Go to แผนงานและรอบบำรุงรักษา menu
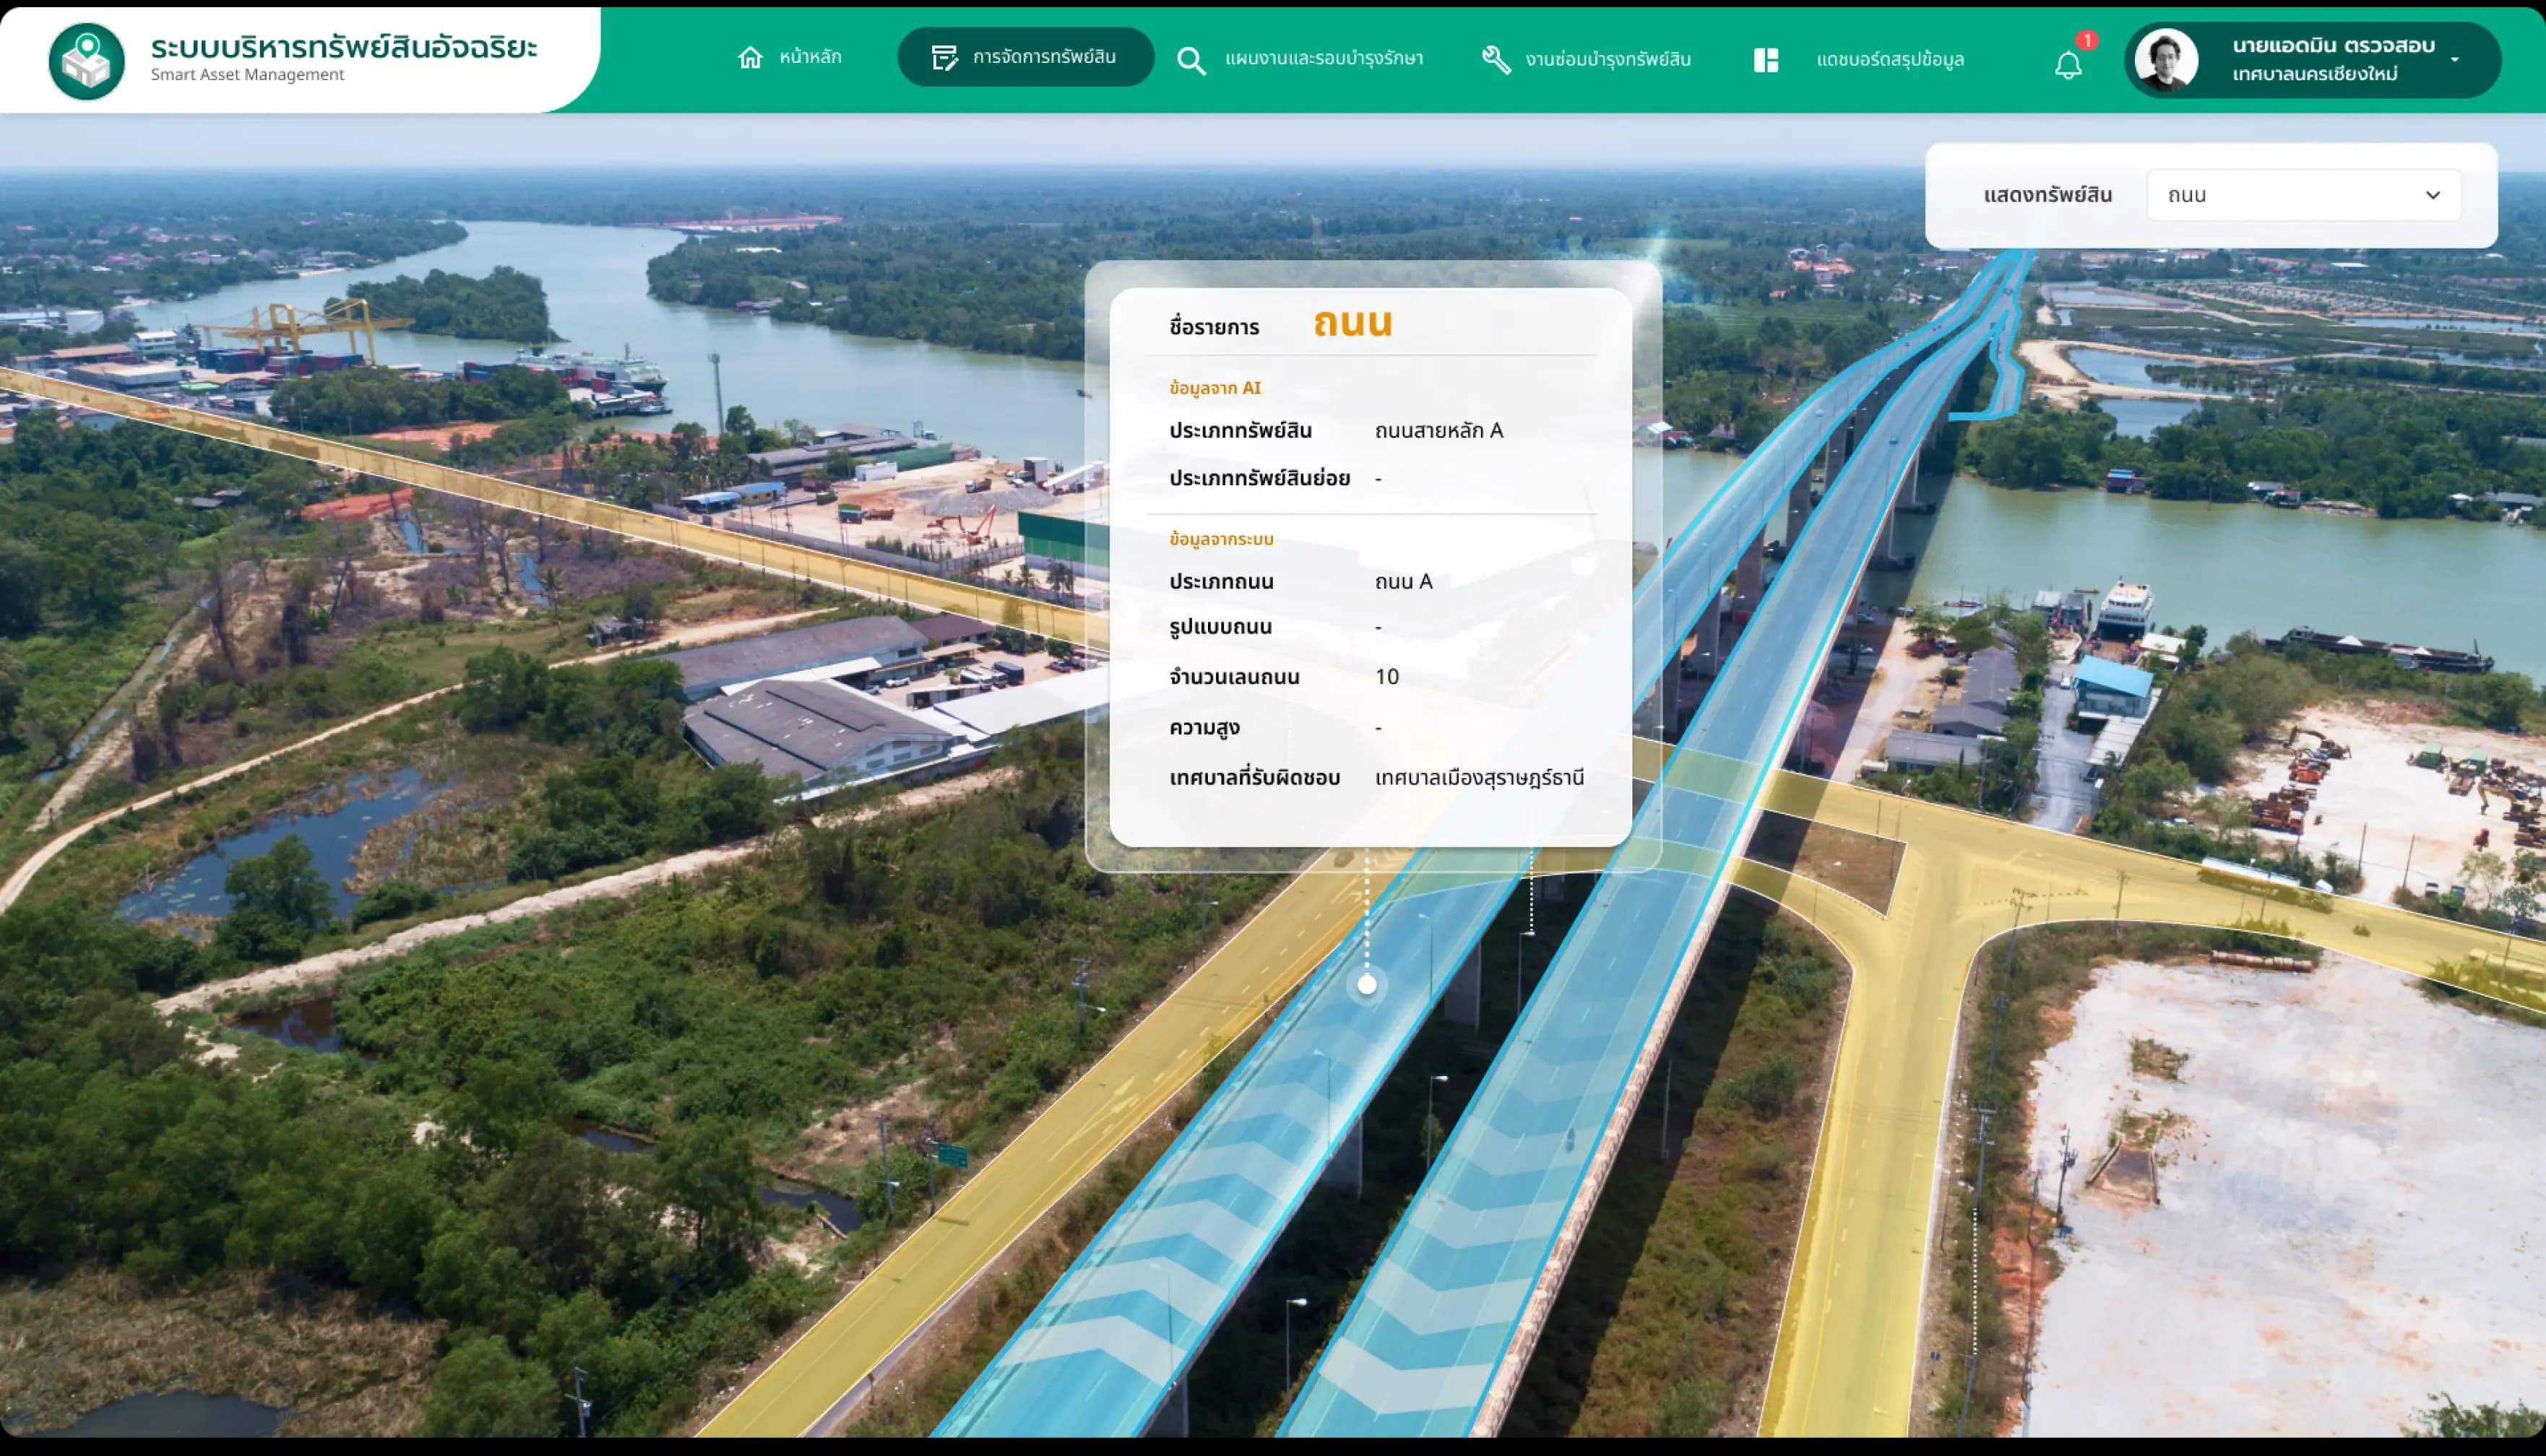 pos(1324,59)
